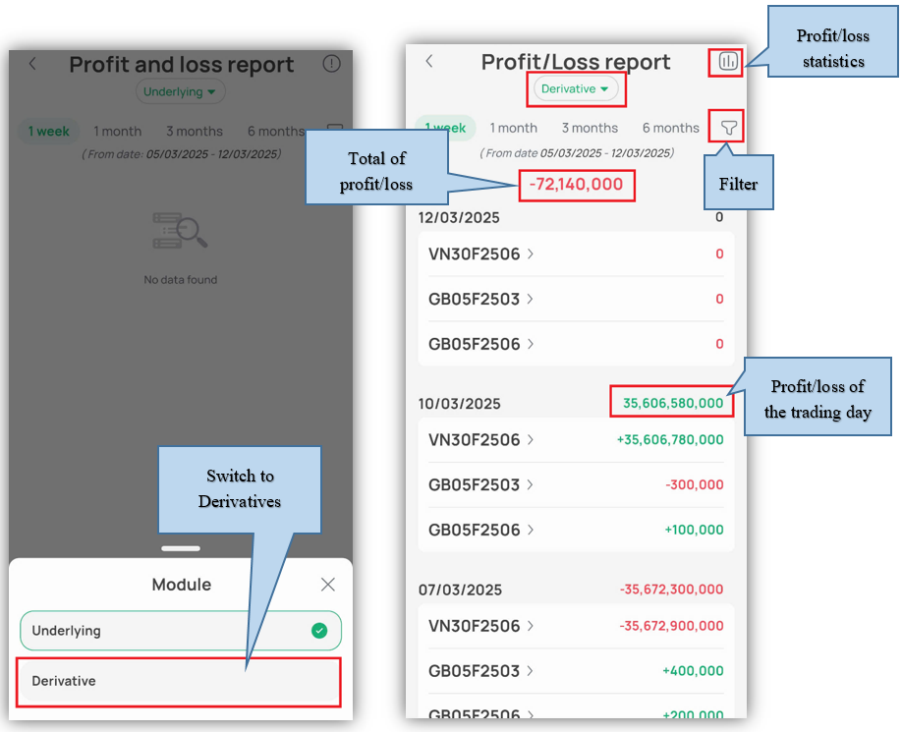Switch to 3 months tab on right report
Viewport: 902px width, 732px height.
pos(590,128)
